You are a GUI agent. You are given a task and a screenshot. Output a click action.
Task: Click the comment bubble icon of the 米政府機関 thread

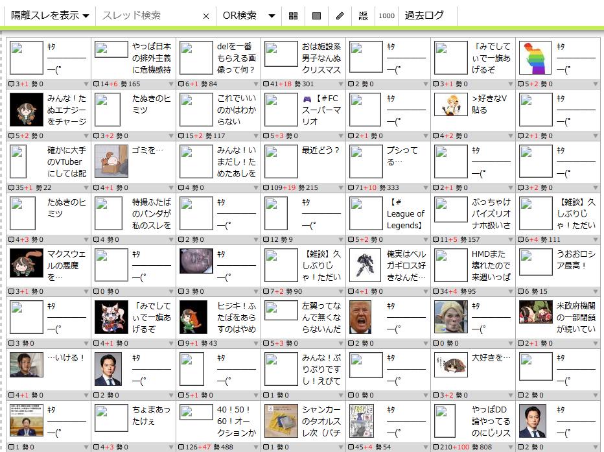(x=522, y=343)
